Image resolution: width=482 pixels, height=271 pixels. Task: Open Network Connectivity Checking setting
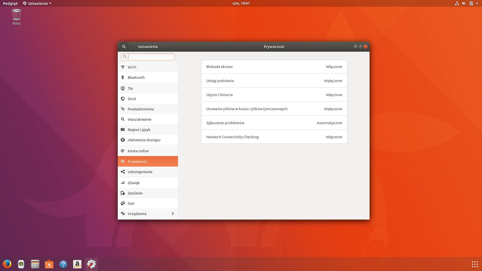click(x=274, y=137)
